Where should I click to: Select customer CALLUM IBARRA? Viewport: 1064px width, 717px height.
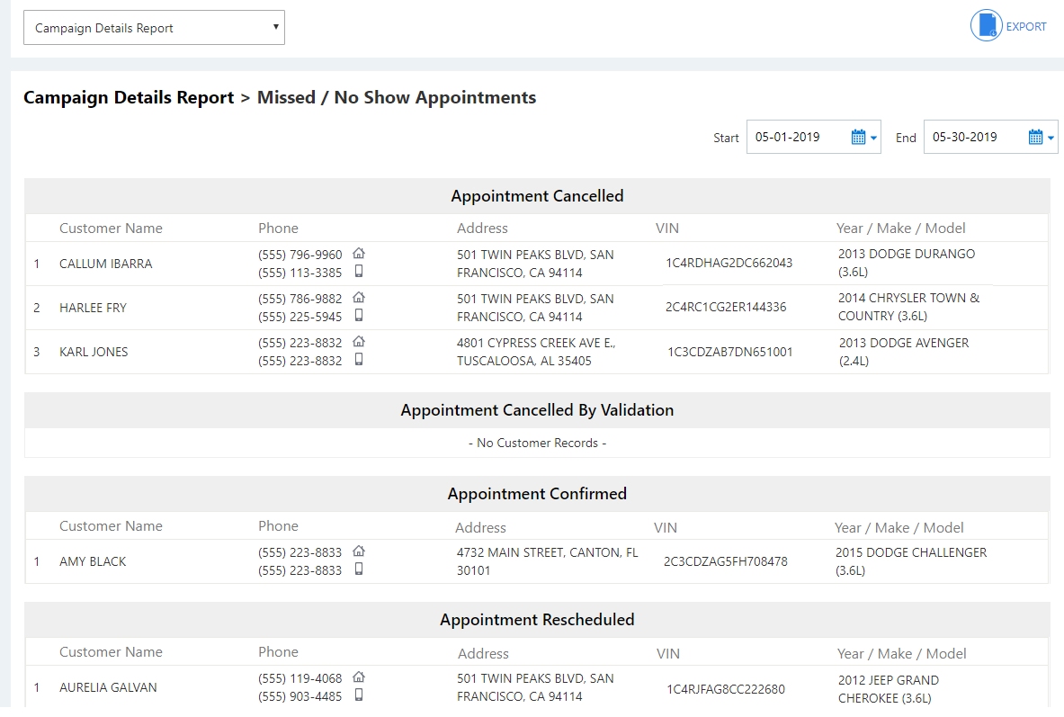[x=106, y=264]
